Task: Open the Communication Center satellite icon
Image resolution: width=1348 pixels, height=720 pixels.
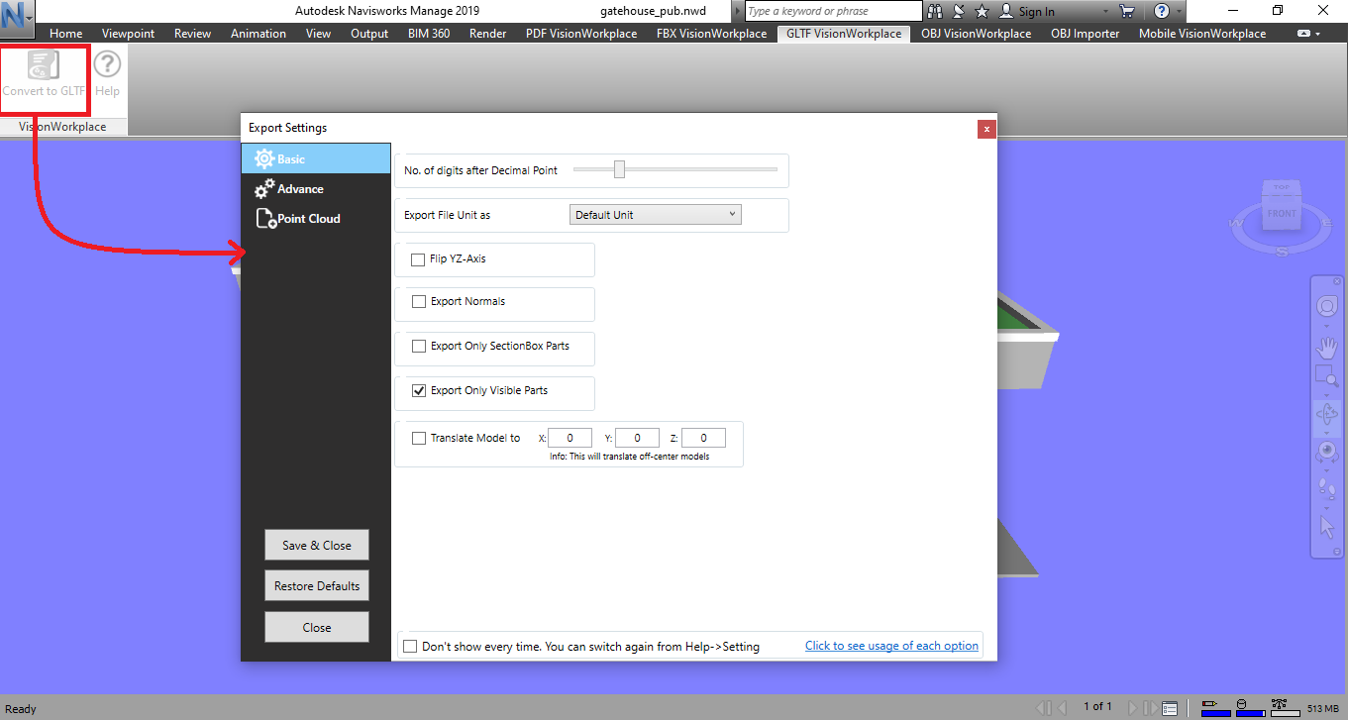Action: [x=958, y=11]
